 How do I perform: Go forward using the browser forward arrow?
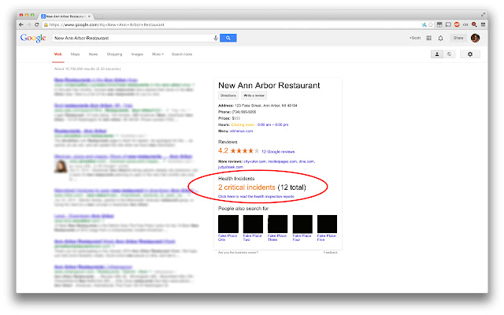point(29,24)
